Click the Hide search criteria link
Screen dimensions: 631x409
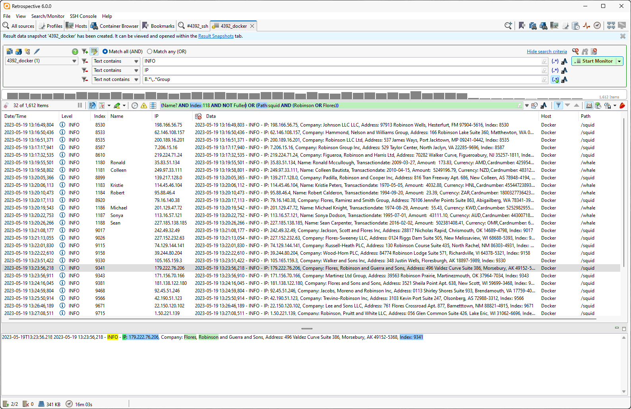pos(547,52)
